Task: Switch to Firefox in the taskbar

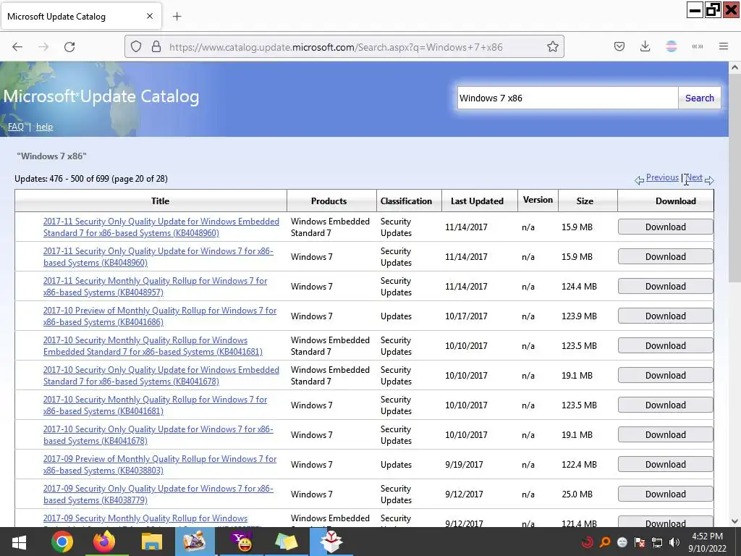Action: [104, 542]
